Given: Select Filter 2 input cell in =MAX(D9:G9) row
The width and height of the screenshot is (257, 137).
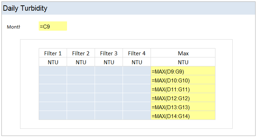Looking at the screenshot, I should click(x=81, y=71).
